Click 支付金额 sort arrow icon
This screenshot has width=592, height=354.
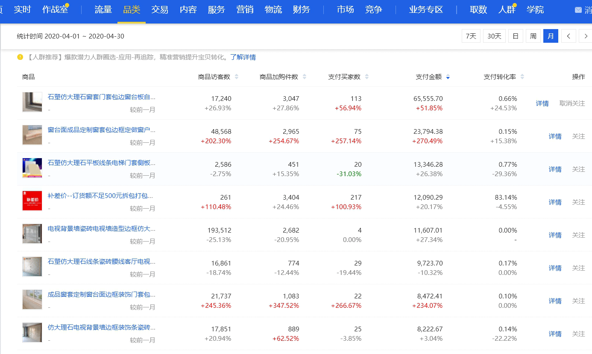(x=448, y=77)
